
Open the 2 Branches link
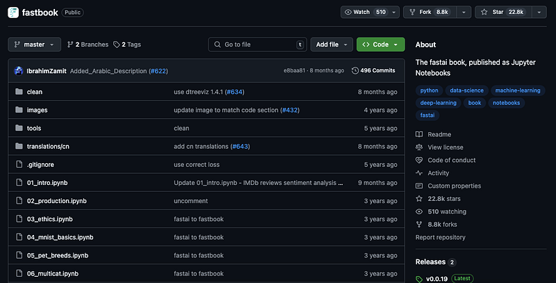tap(88, 45)
